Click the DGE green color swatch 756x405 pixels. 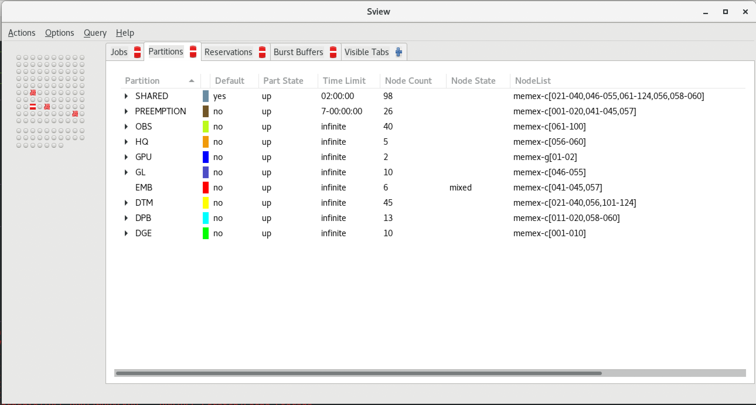click(206, 233)
